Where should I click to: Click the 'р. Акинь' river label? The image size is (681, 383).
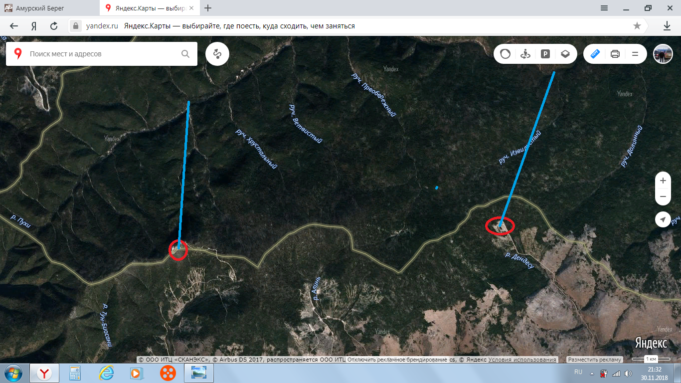[x=316, y=288]
